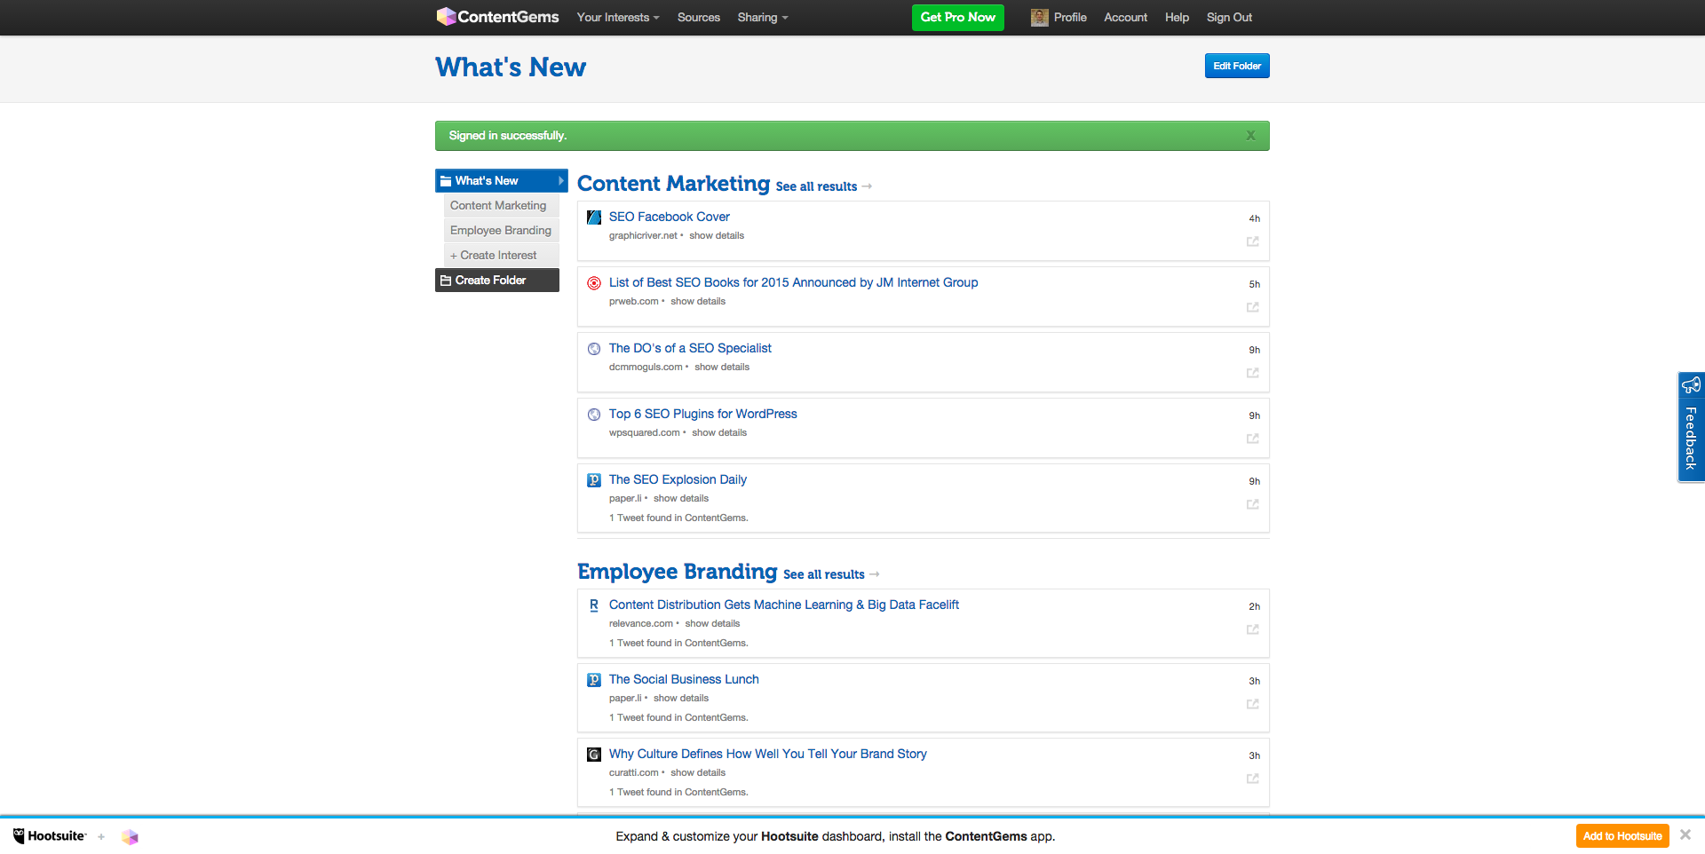1705x854 pixels.
Task: Click the globe icon beside DO's of SEO Specialist
Action: point(594,349)
